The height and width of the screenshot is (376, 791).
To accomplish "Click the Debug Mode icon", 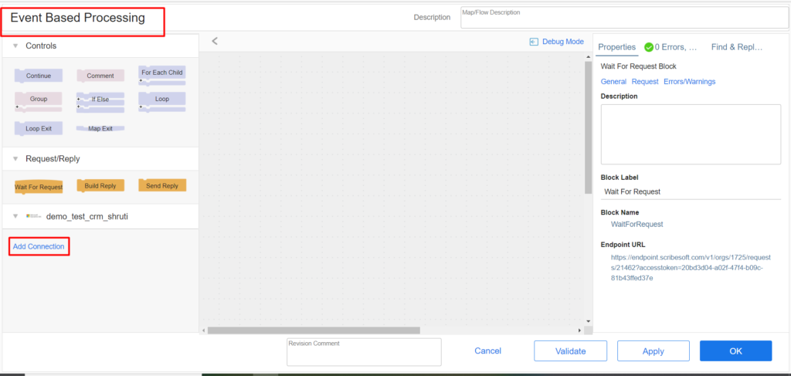I will tap(534, 42).
